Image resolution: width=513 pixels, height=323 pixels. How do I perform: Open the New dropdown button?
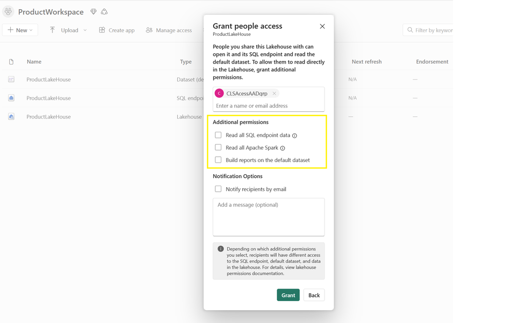(x=20, y=30)
